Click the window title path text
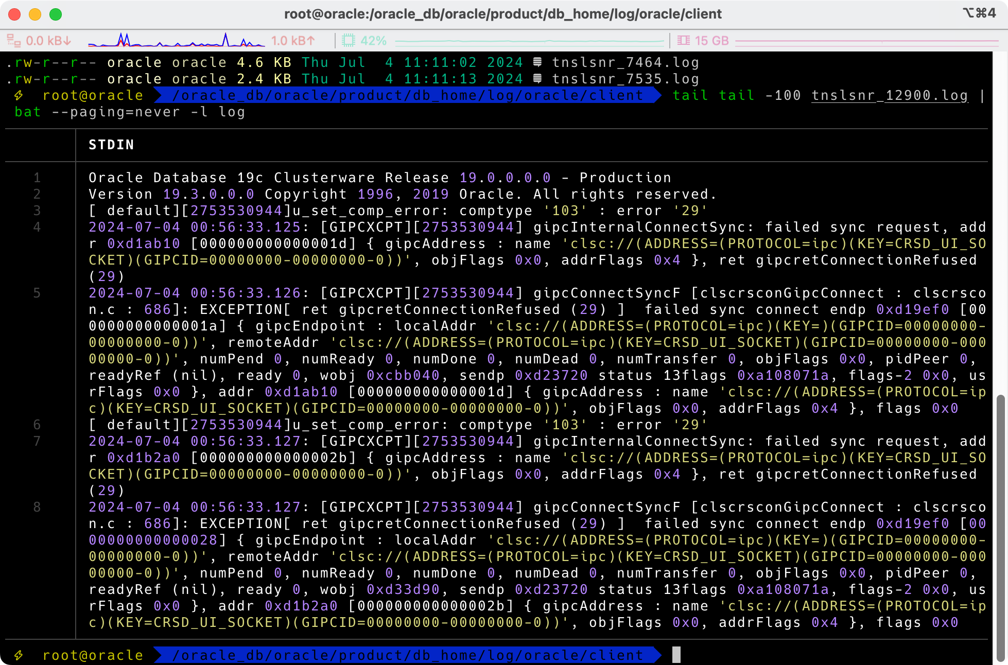 [502, 14]
